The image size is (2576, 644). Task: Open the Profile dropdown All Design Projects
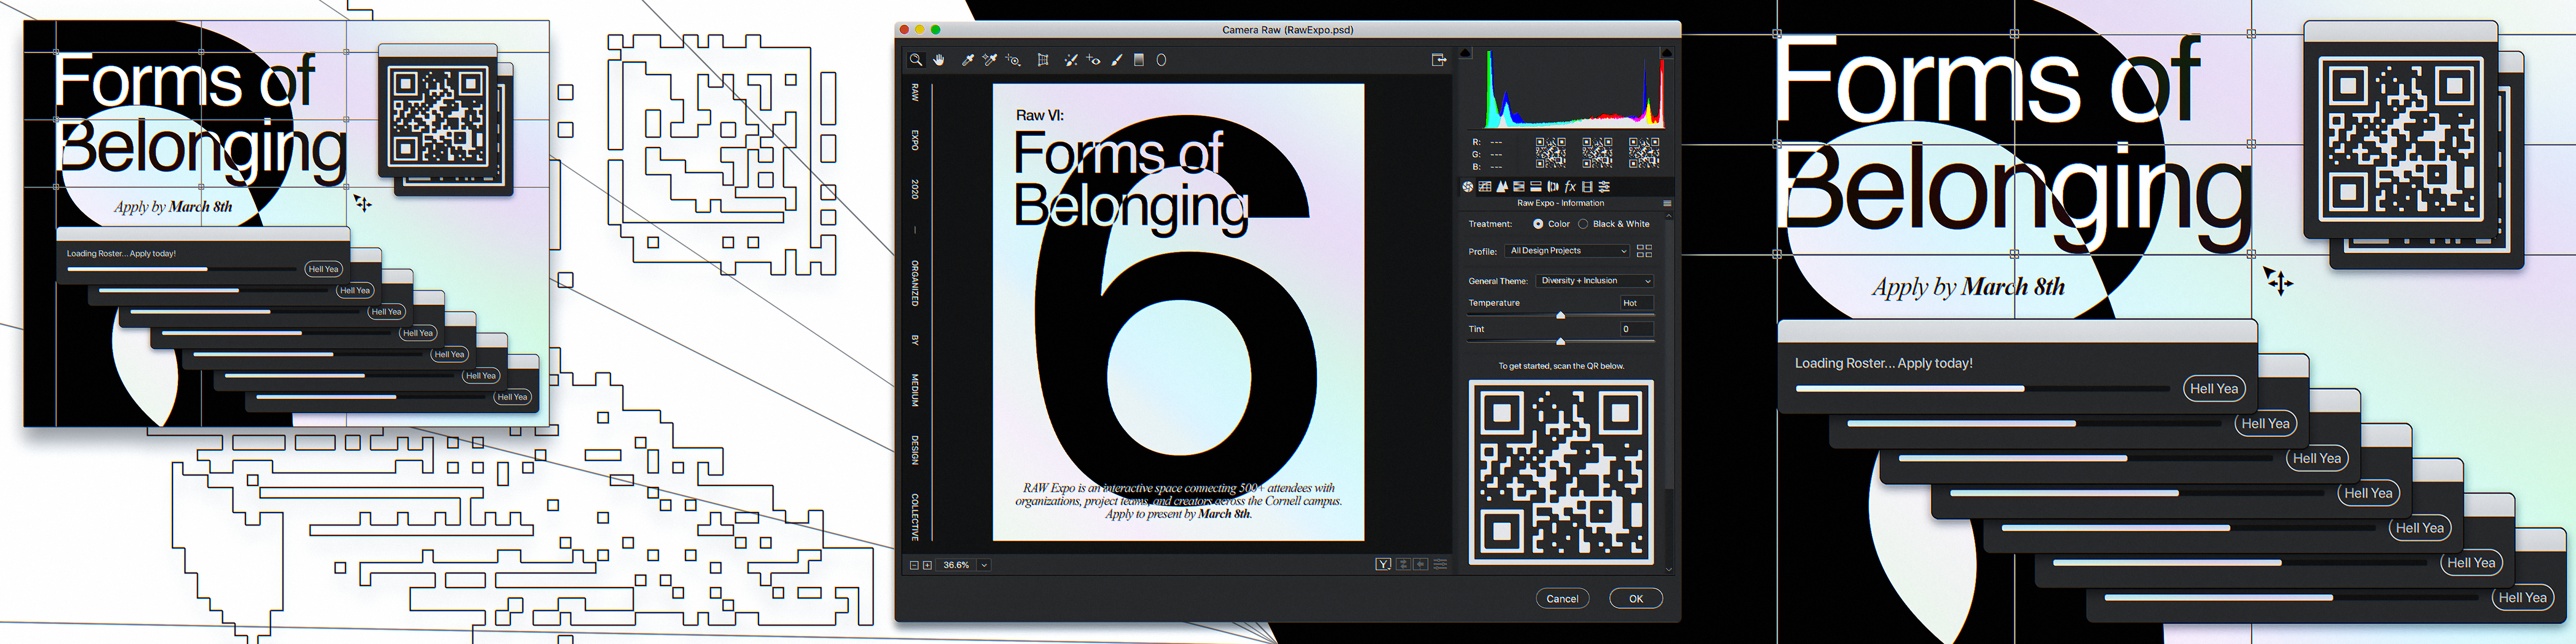(1567, 251)
